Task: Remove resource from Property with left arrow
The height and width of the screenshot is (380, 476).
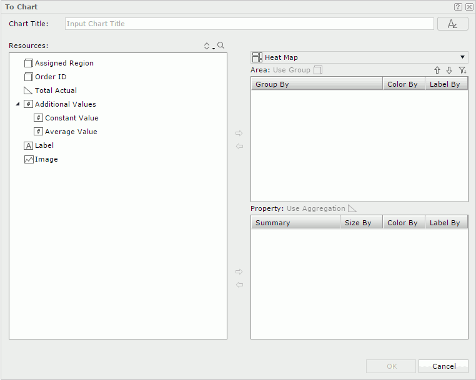Action: pyautogui.click(x=239, y=285)
